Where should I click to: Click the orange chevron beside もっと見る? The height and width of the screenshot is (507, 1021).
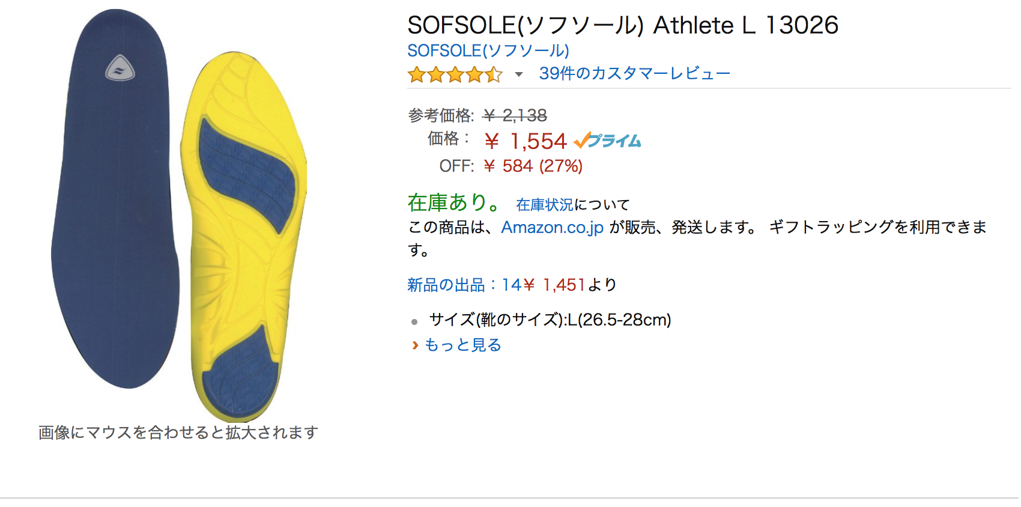(x=414, y=345)
